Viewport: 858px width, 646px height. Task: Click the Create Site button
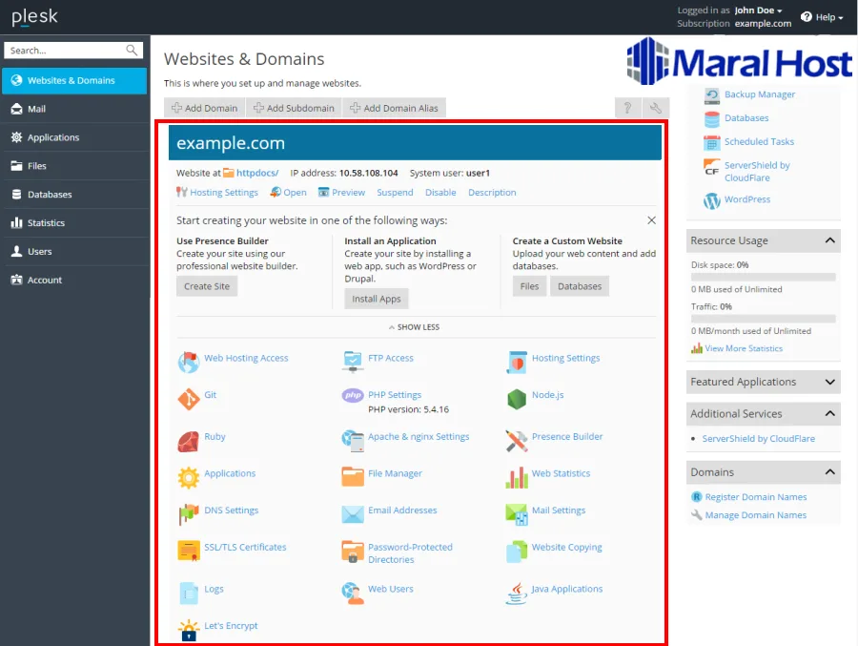pos(207,286)
